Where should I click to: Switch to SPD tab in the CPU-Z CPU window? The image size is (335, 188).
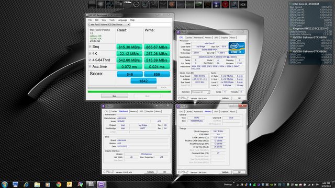click(x=216, y=38)
